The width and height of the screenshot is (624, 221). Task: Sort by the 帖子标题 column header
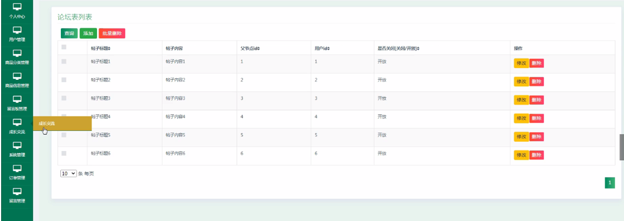click(100, 49)
